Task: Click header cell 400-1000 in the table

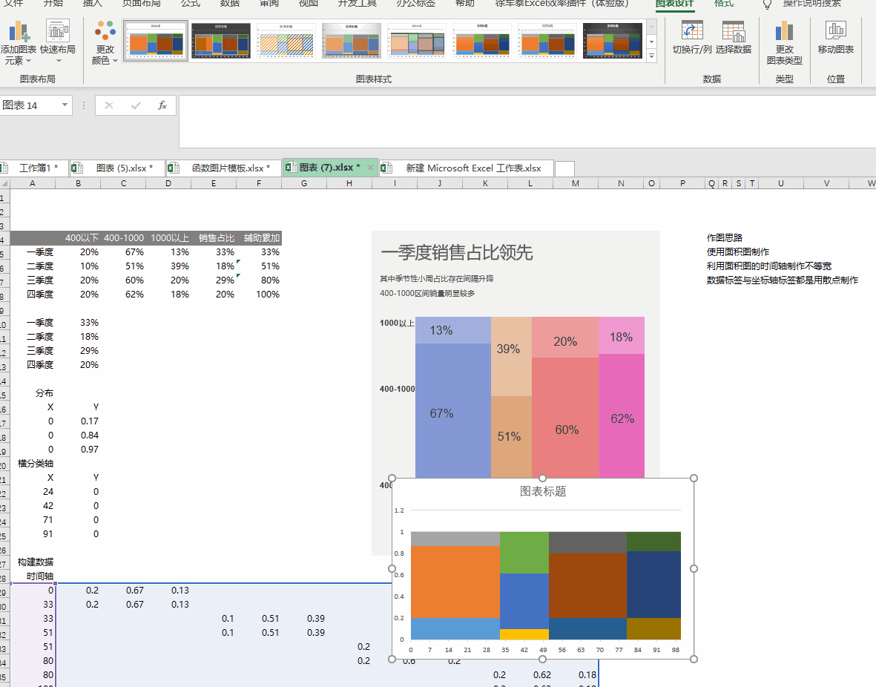Action: coord(123,237)
